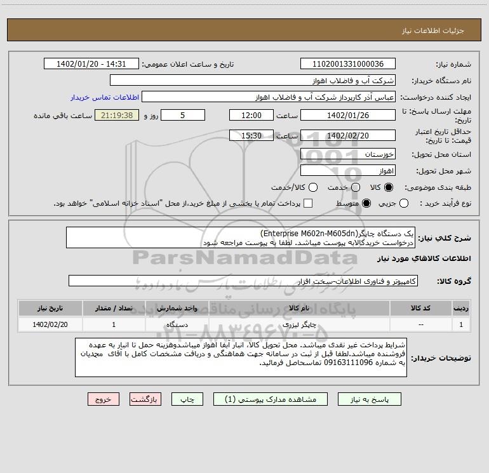Tick the اسناد خزانه اسلامی payment checkbox
489x473 pixels.
click(308, 203)
